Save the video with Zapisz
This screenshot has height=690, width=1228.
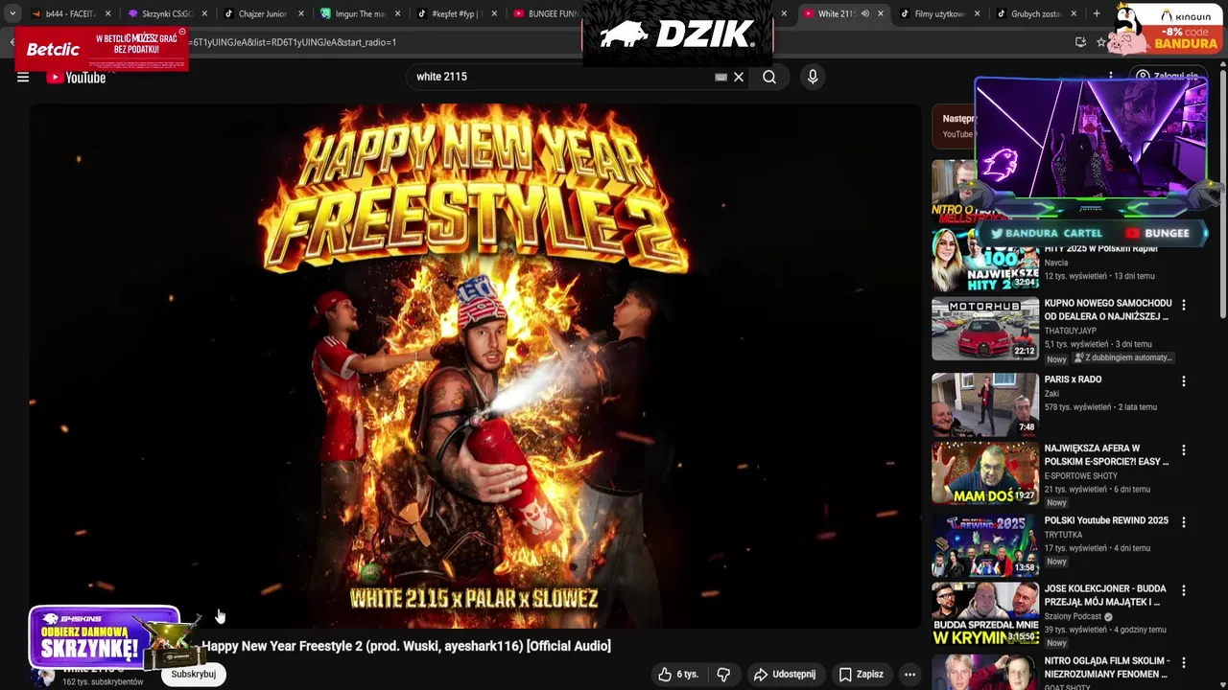pyautogui.click(x=861, y=674)
